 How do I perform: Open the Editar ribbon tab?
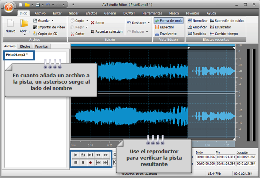[57, 13]
